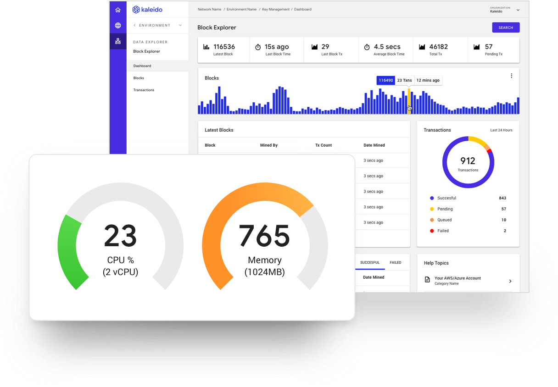Switch to the Failed tab
Image resolution: width=558 pixels, height=387 pixels.
(396, 263)
